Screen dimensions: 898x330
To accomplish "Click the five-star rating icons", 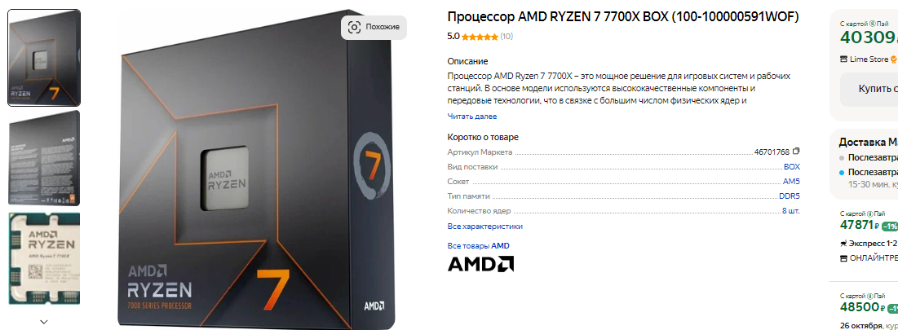I will (x=480, y=37).
